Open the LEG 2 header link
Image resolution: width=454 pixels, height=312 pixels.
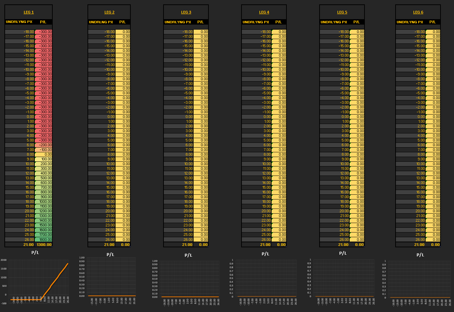coord(109,12)
